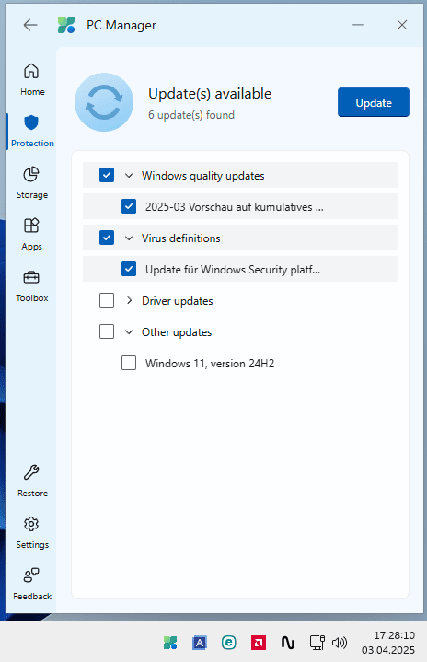The image size is (427, 662).
Task: Collapse Virus definitions chevron
Action: [x=129, y=238]
